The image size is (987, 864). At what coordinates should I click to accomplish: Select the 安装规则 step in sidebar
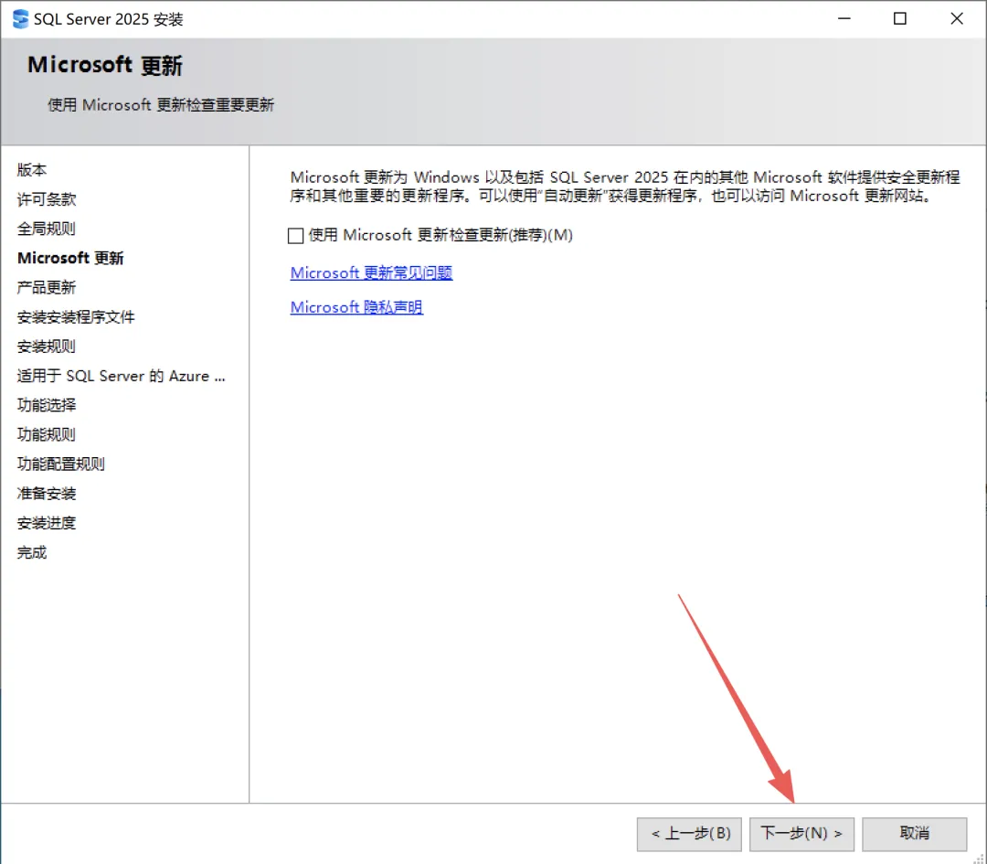coord(47,347)
